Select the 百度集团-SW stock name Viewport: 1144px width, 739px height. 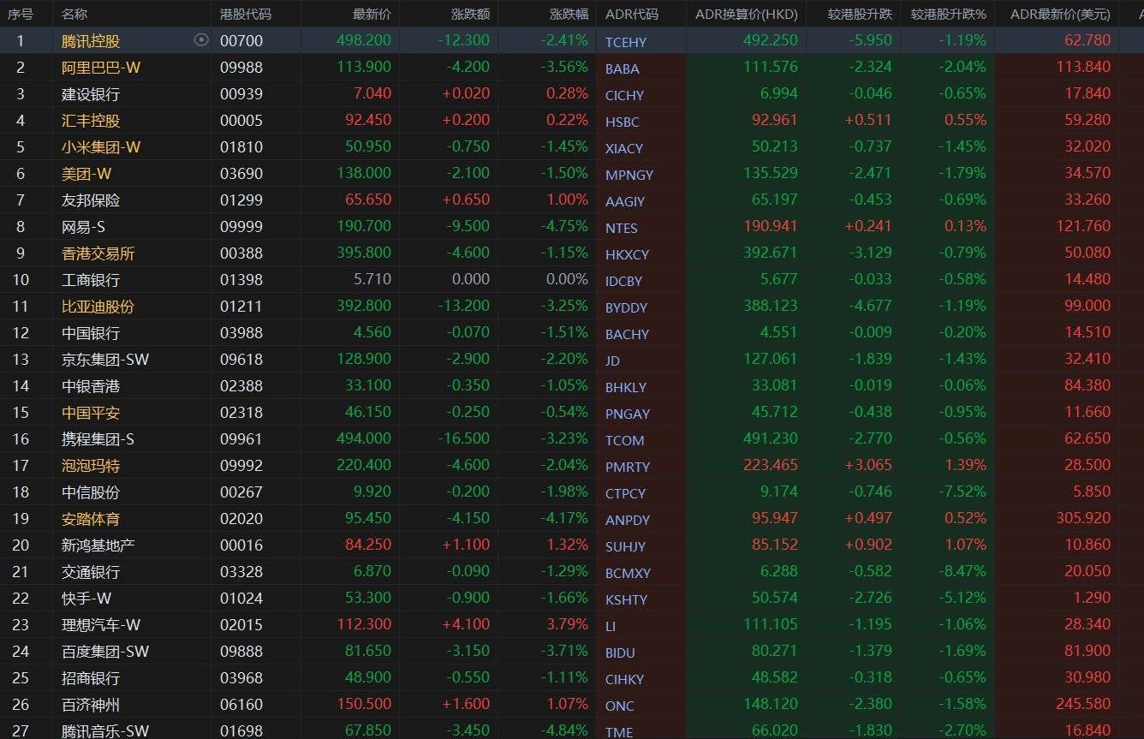pos(105,651)
